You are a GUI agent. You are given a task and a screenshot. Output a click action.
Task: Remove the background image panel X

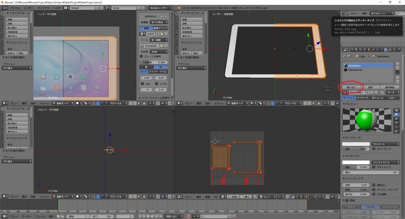tap(166, 16)
